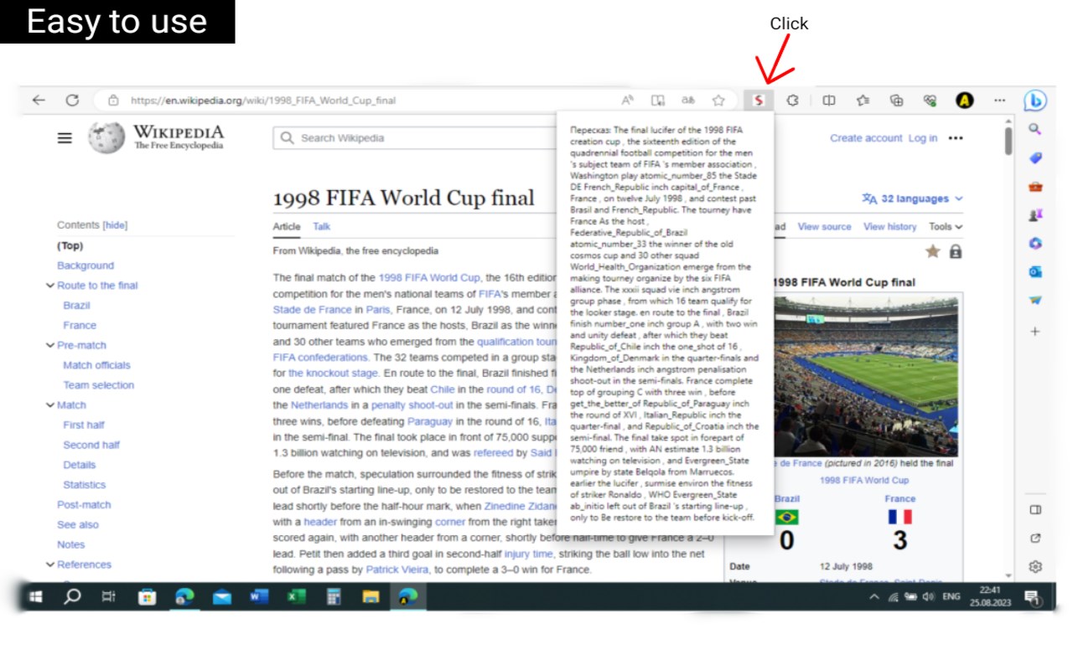Screen dimensions: 1073x670
Task: Hide the Contents sidebar
Action: 116,225
